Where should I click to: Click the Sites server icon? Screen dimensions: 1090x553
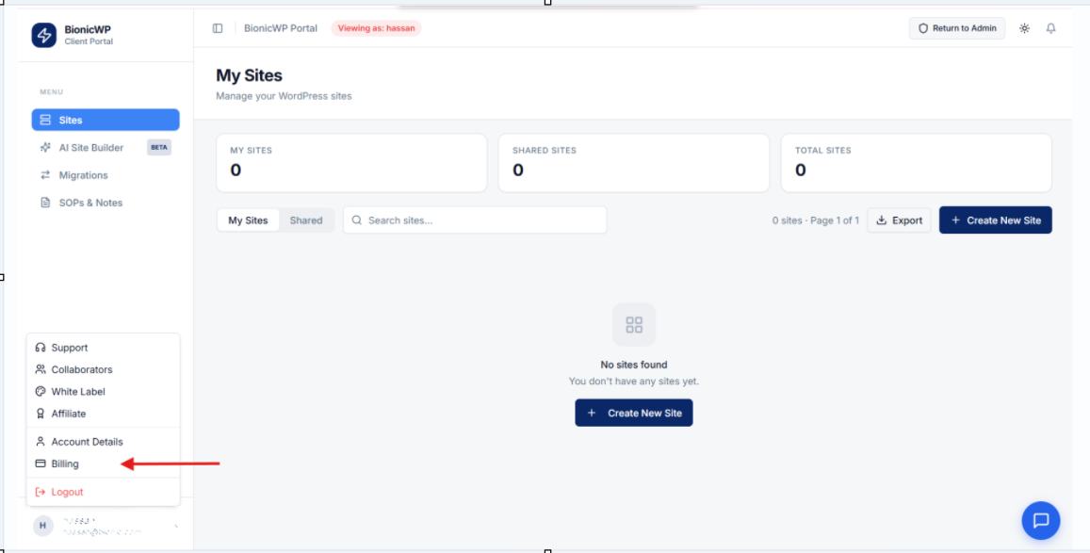click(x=45, y=121)
